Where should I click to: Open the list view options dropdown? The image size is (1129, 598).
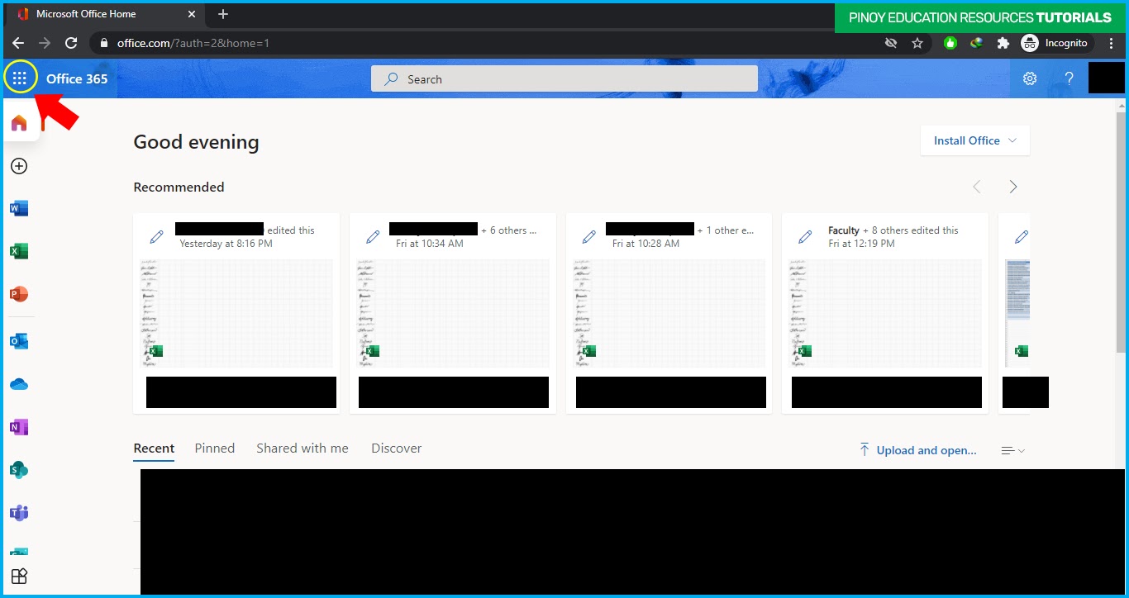tap(1013, 450)
